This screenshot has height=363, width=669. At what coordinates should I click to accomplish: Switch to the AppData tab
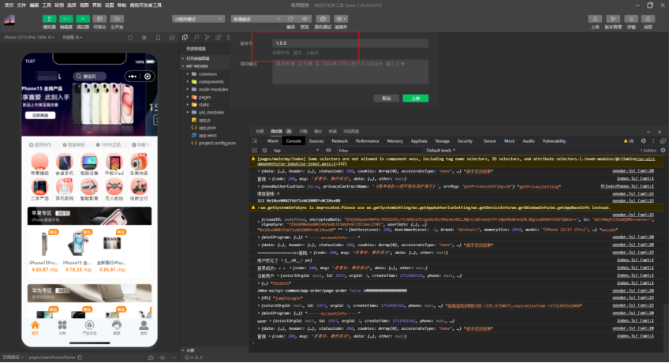[x=419, y=140]
